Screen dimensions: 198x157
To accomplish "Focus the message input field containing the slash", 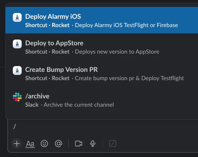I will 103,127.
